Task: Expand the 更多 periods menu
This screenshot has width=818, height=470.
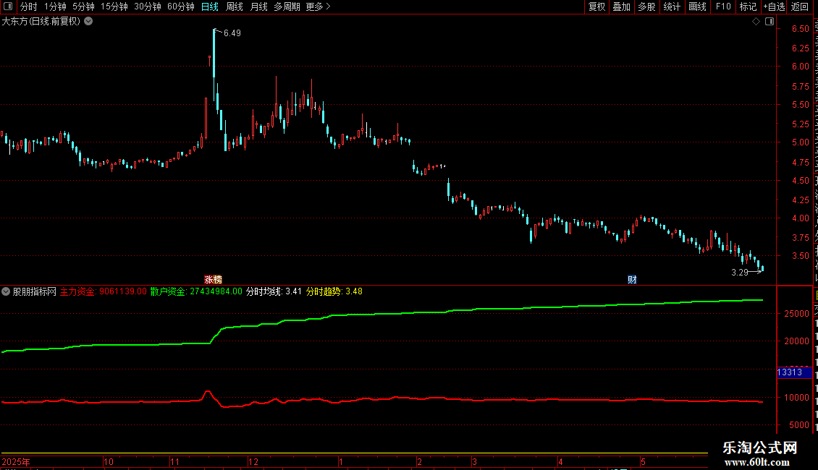Action: coord(318,7)
